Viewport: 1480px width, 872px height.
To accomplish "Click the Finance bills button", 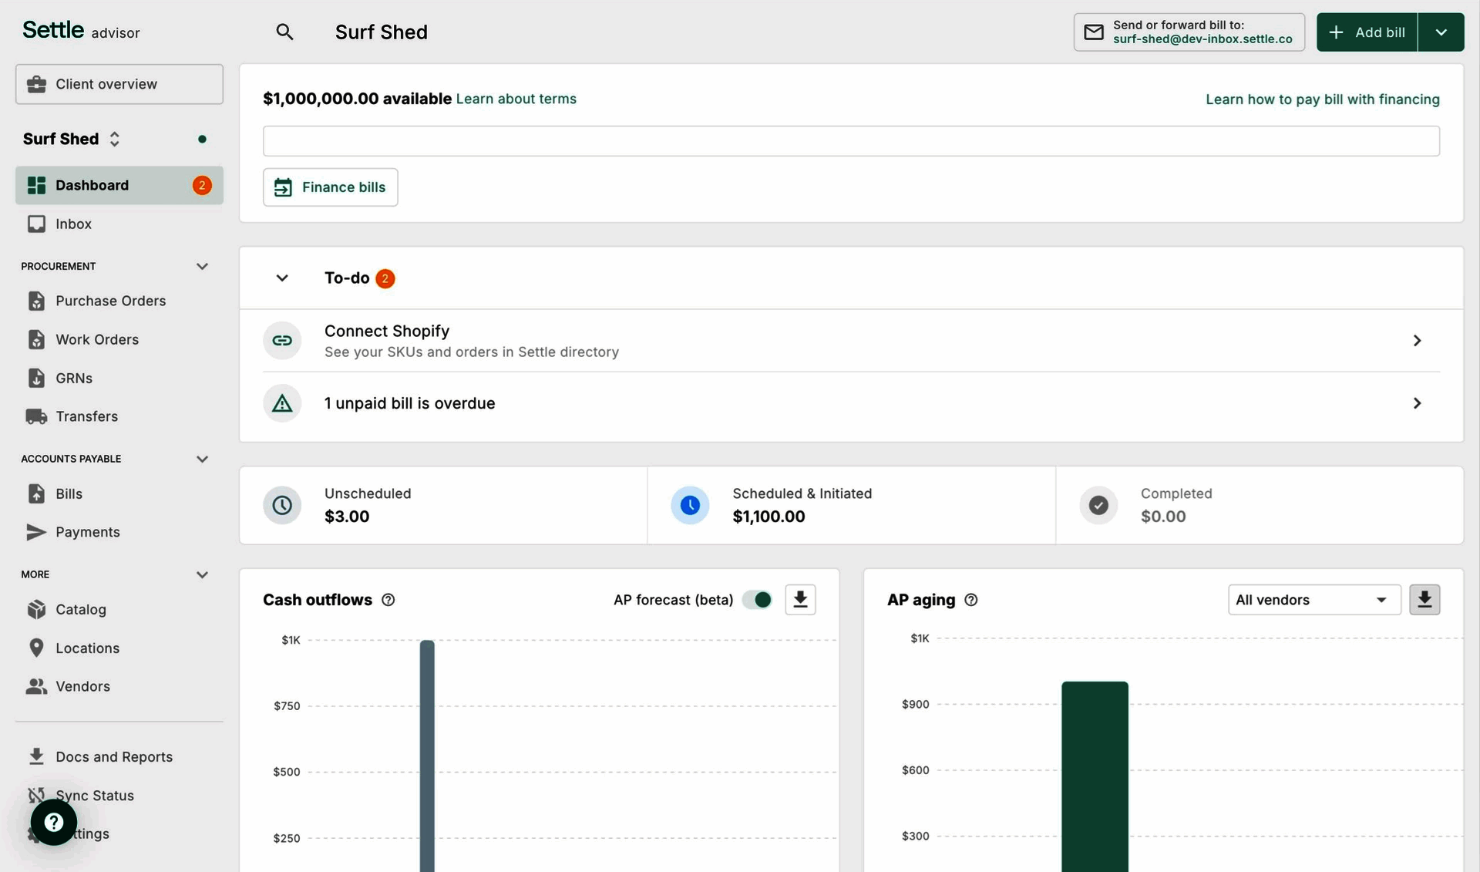I will point(330,187).
